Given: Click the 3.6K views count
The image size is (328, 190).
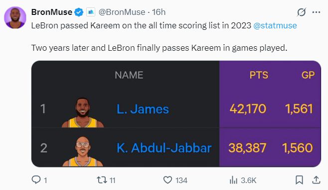Looking at the screenshot, I should [249, 180].
